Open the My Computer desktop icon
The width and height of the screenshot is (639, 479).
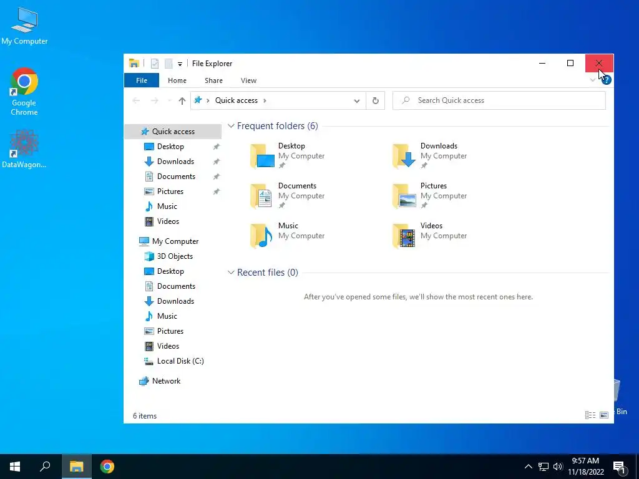click(24, 25)
